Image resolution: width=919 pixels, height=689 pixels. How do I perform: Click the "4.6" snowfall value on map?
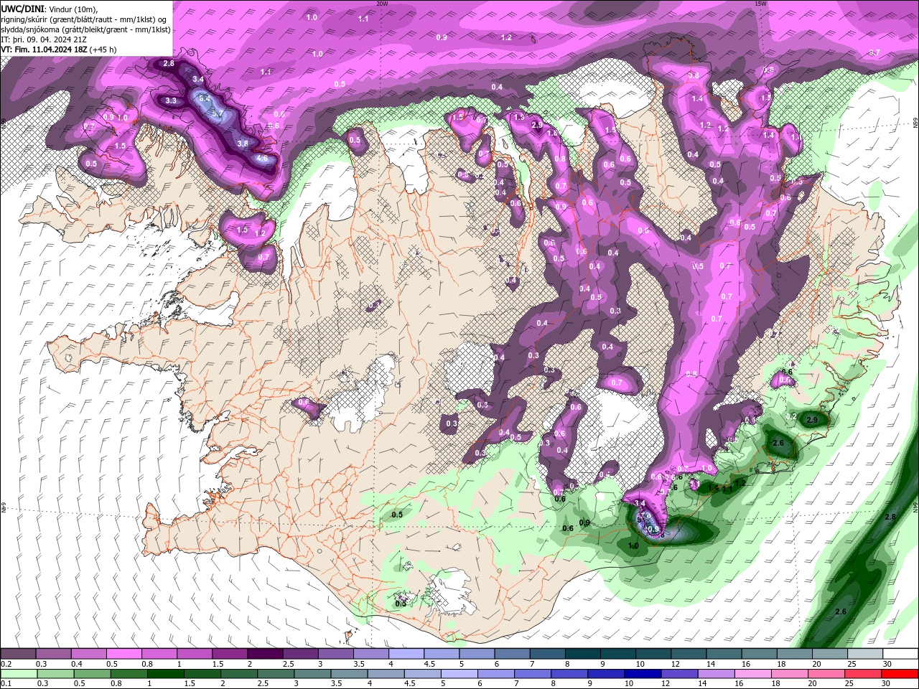[261, 159]
